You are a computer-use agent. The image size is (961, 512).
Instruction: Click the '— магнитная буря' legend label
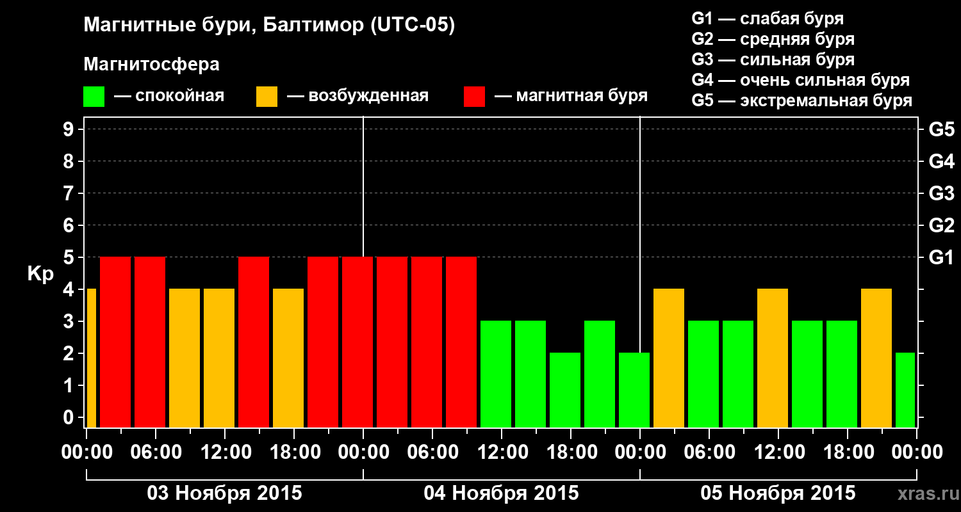[571, 97]
